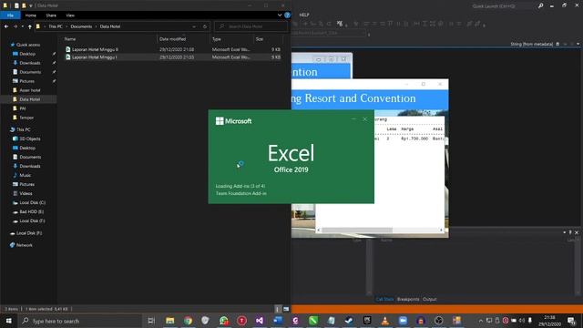The width and height of the screenshot is (583, 328).
Task: Switch to large icons view layout
Action: click(x=286, y=309)
